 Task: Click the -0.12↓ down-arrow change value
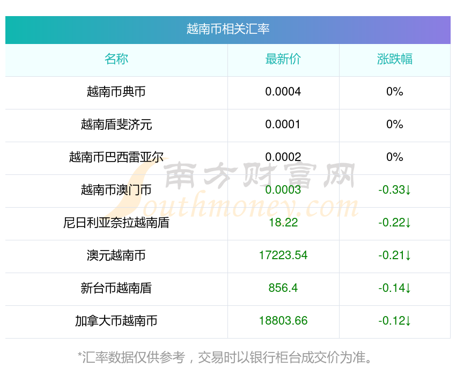point(394,321)
